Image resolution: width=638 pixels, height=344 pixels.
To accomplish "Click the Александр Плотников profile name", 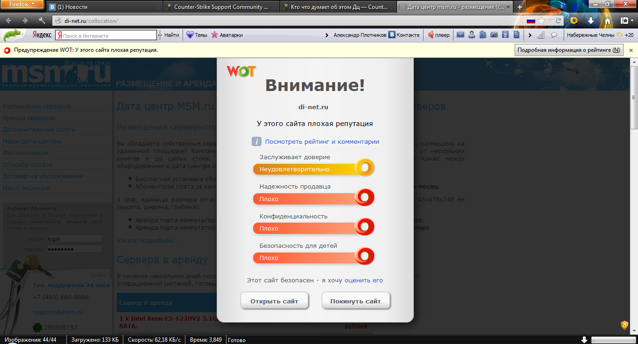I will click(x=360, y=35).
